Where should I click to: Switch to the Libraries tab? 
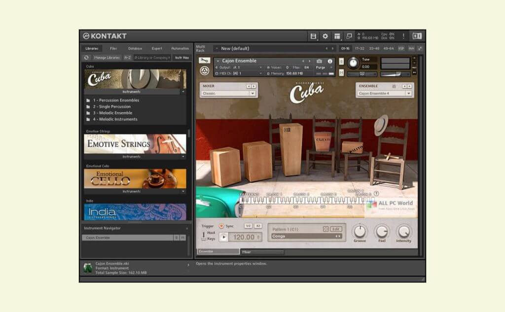coord(92,49)
